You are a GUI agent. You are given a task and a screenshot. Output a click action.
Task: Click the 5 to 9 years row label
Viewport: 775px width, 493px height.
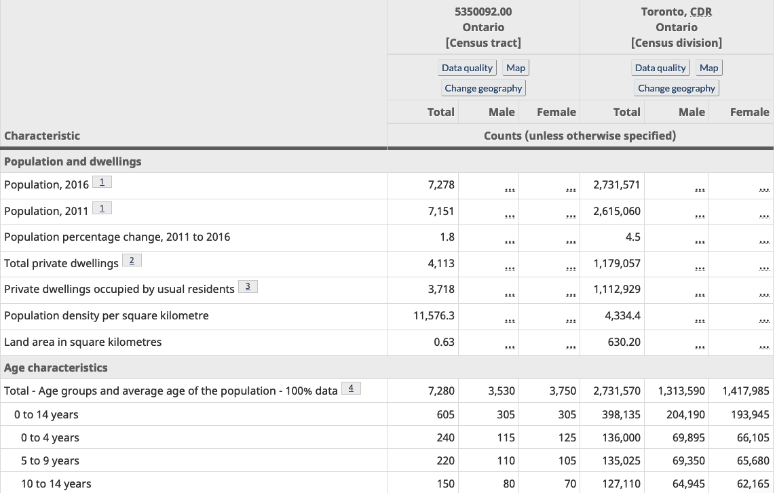click(50, 461)
